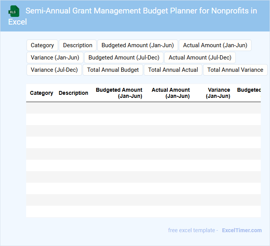The image size is (270, 246).
Task: Click the Budgeted Amount (Jan-Jun) chip
Action: (138, 45)
